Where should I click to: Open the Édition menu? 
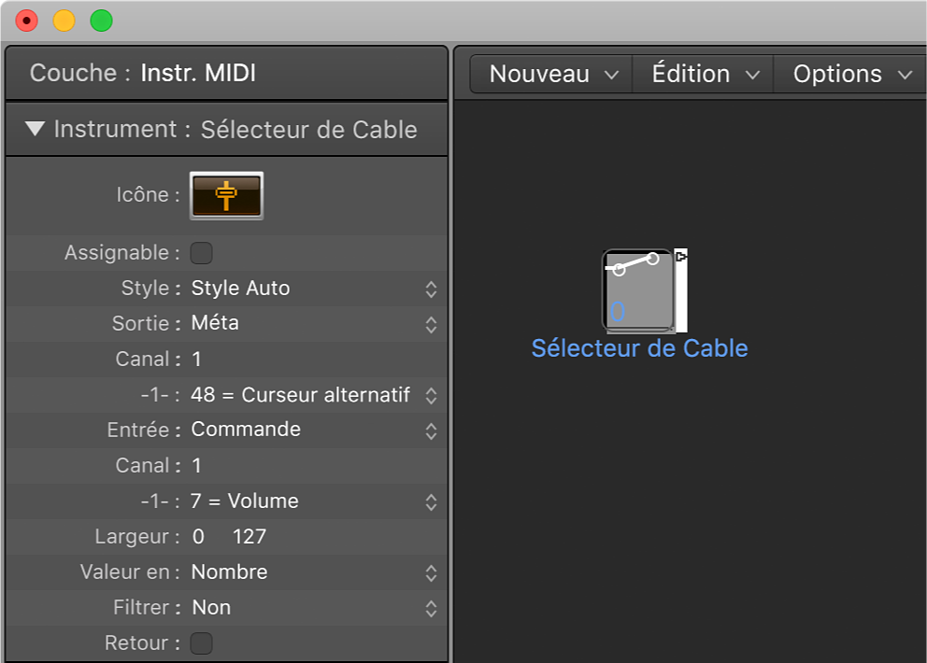[x=702, y=73]
